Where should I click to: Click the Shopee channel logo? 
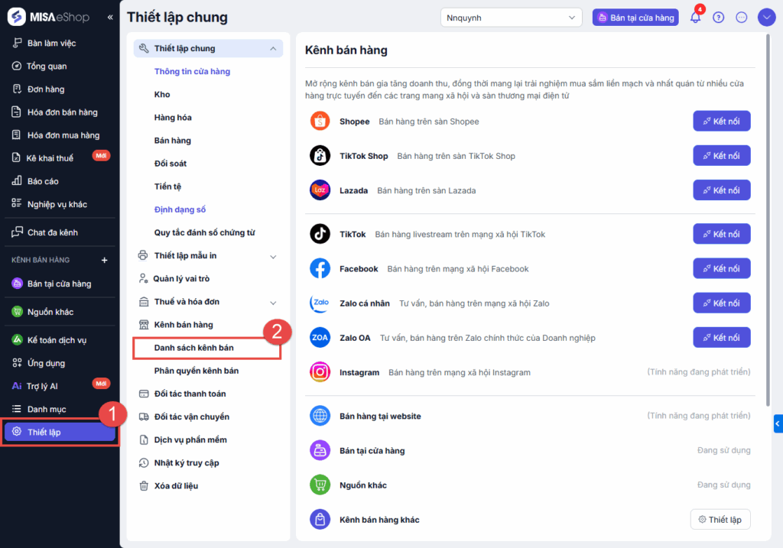coord(320,122)
